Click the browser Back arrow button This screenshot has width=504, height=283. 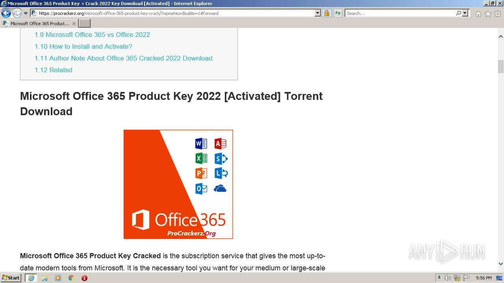(x=6, y=13)
